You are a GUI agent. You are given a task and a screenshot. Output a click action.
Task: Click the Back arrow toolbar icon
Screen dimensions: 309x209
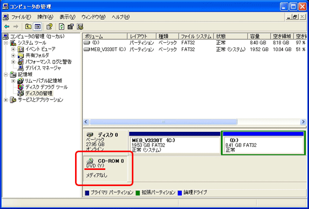pyautogui.click(x=7, y=27)
